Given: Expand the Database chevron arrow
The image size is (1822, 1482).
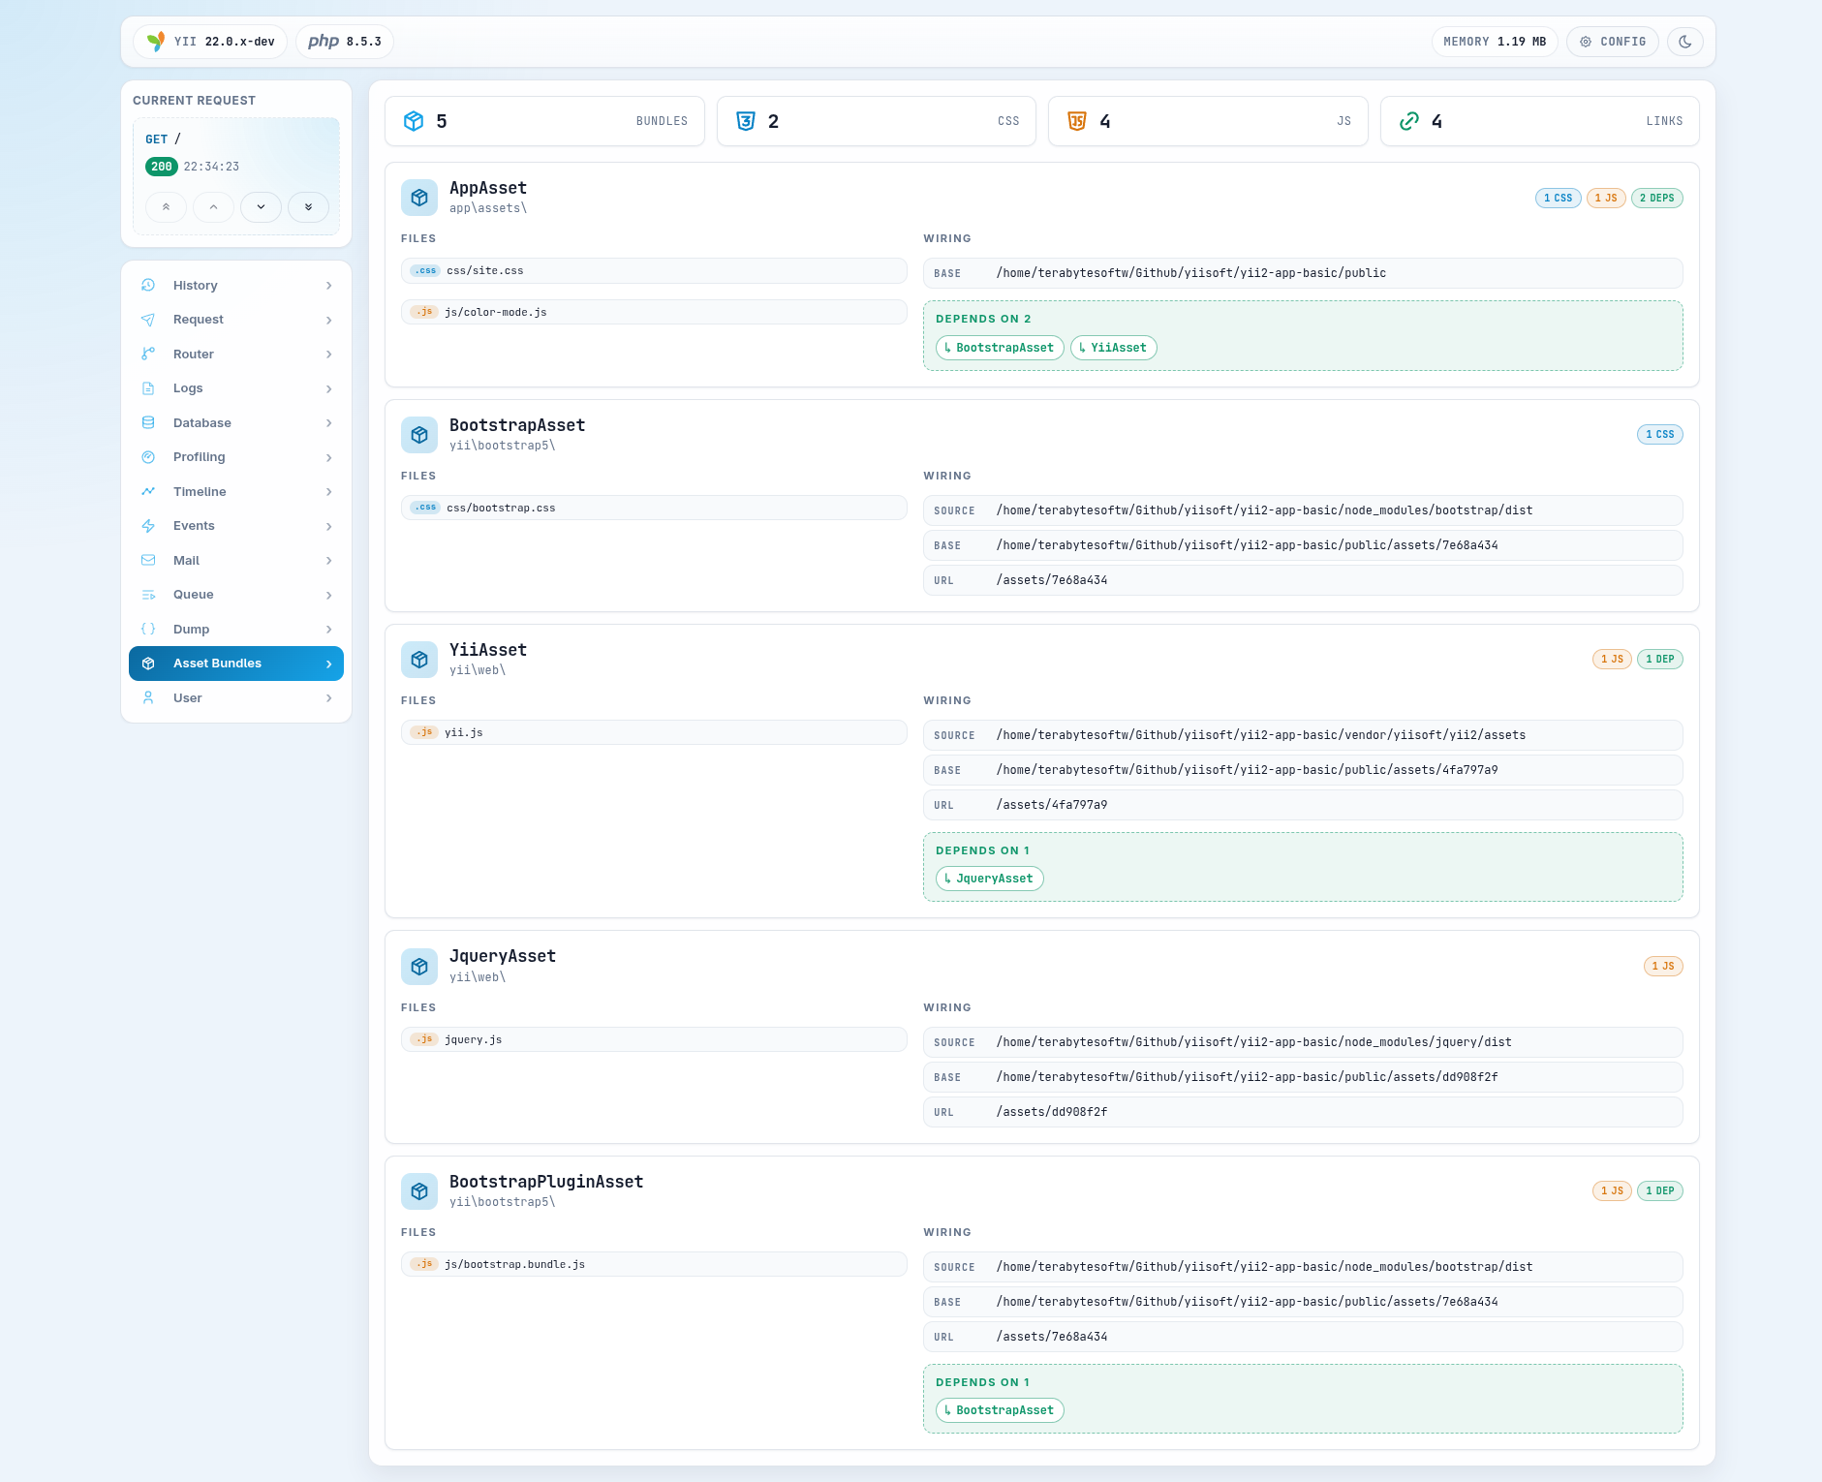Looking at the screenshot, I should 329,423.
